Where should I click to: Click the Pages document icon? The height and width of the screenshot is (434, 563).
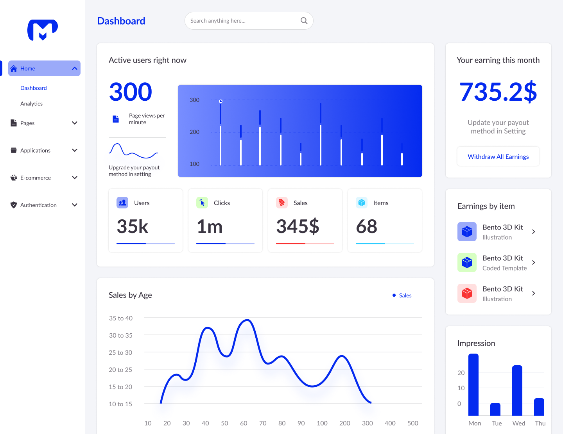(x=14, y=123)
